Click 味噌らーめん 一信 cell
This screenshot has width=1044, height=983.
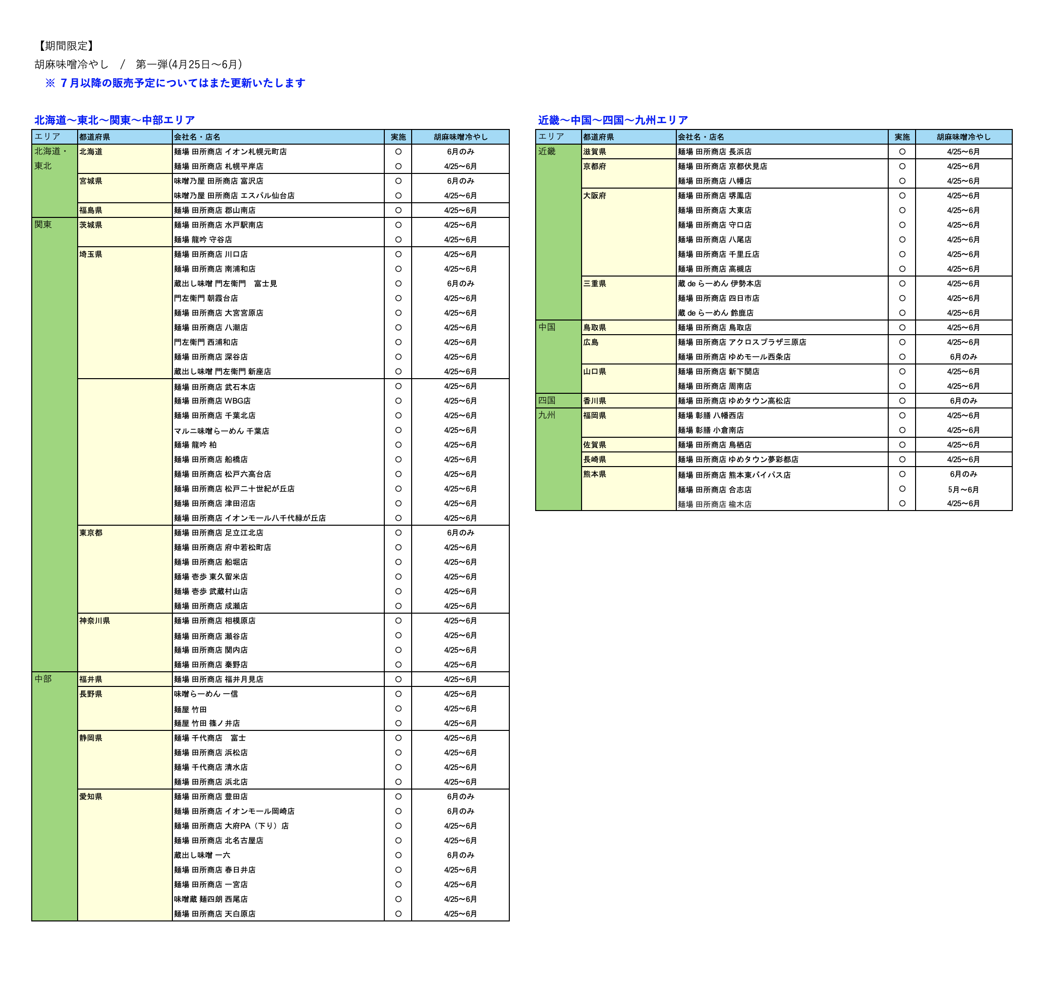click(x=278, y=694)
